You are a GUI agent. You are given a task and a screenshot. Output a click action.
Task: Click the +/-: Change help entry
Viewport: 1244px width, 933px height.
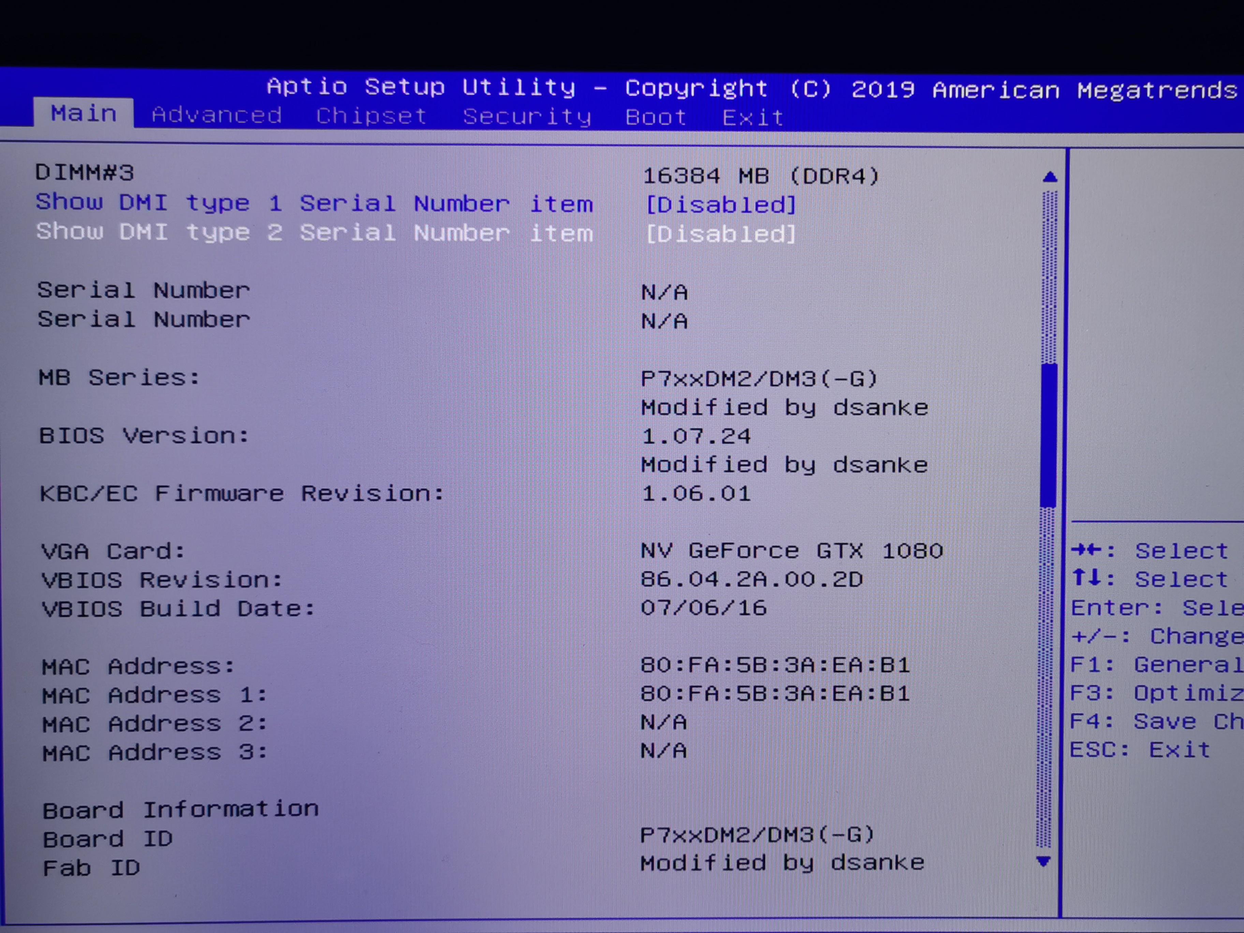tap(1157, 636)
